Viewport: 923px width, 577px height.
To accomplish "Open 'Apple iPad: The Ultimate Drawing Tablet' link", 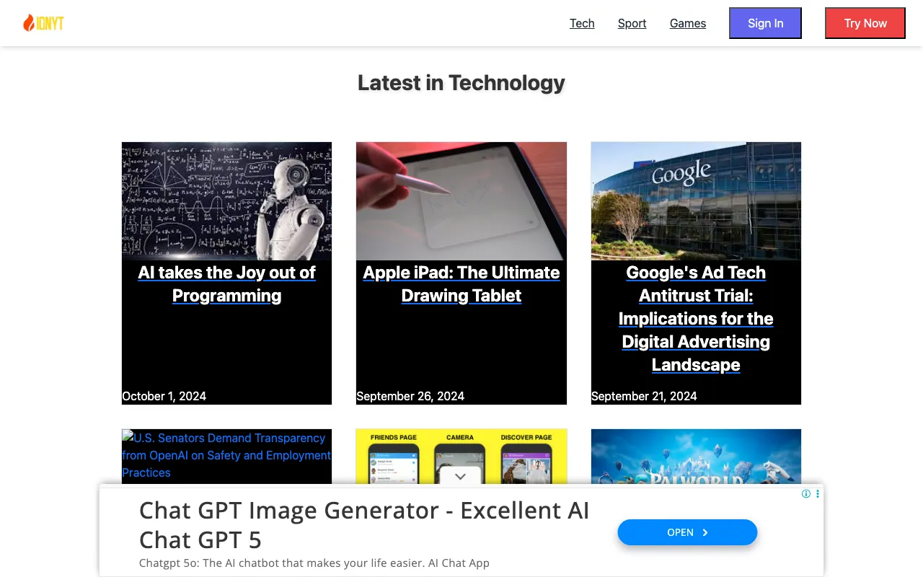I will pos(461,284).
